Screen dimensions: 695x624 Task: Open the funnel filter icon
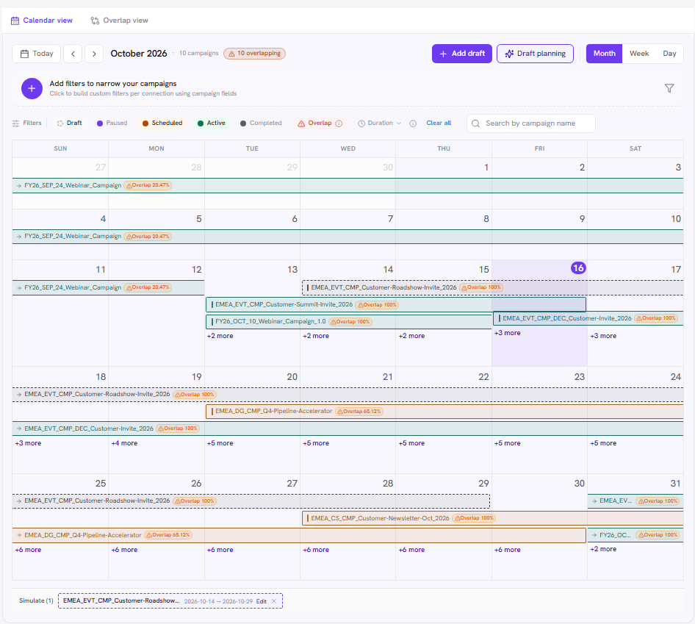click(x=669, y=88)
